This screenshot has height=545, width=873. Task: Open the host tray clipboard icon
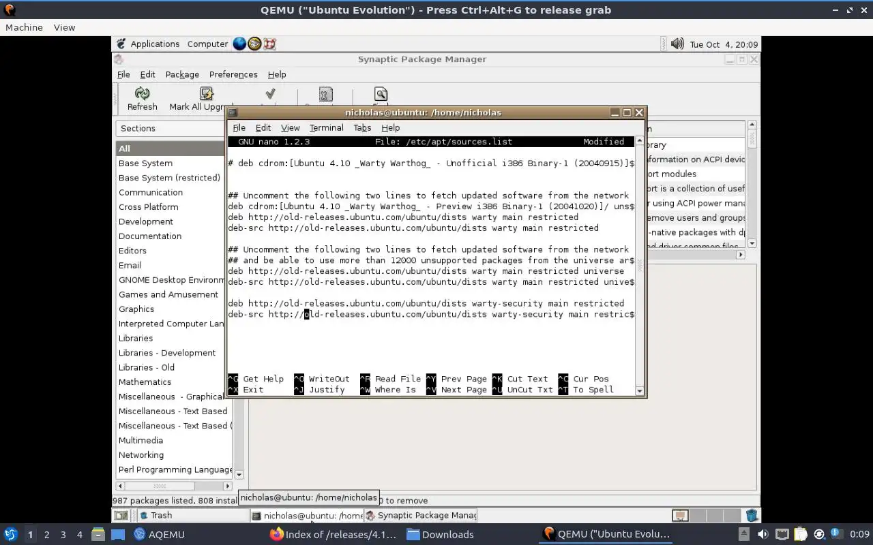[800, 535]
